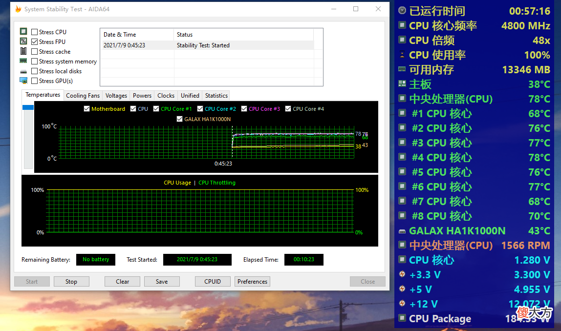The image size is (561, 331).
Task: Click the chip icon beside CPU Package
Action: pos(402,318)
